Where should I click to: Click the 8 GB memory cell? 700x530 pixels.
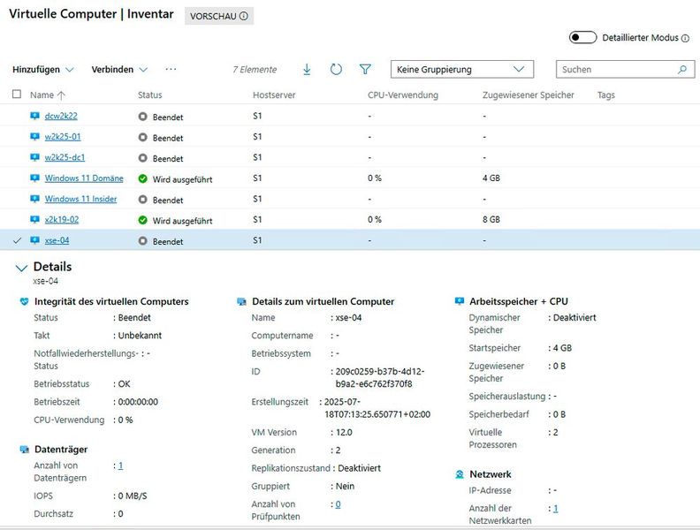coord(491,219)
